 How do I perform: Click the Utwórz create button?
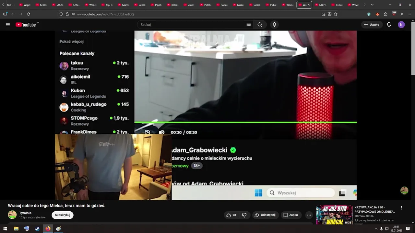(372, 25)
